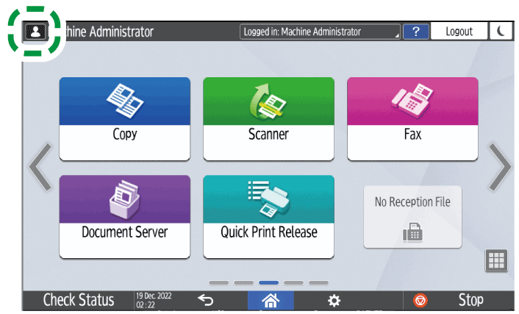Open settings with the gear icon
Image resolution: width=519 pixels, height=314 pixels.
coord(334,300)
